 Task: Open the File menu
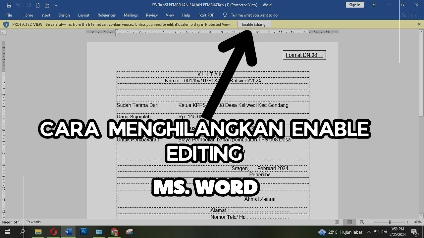(x=9, y=15)
